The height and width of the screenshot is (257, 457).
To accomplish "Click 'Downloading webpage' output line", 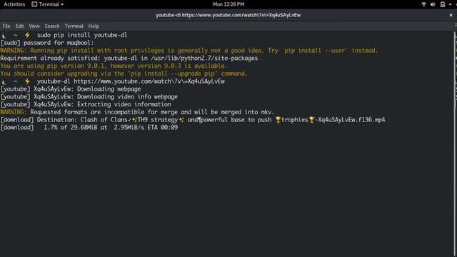I will click(x=71, y=89).
